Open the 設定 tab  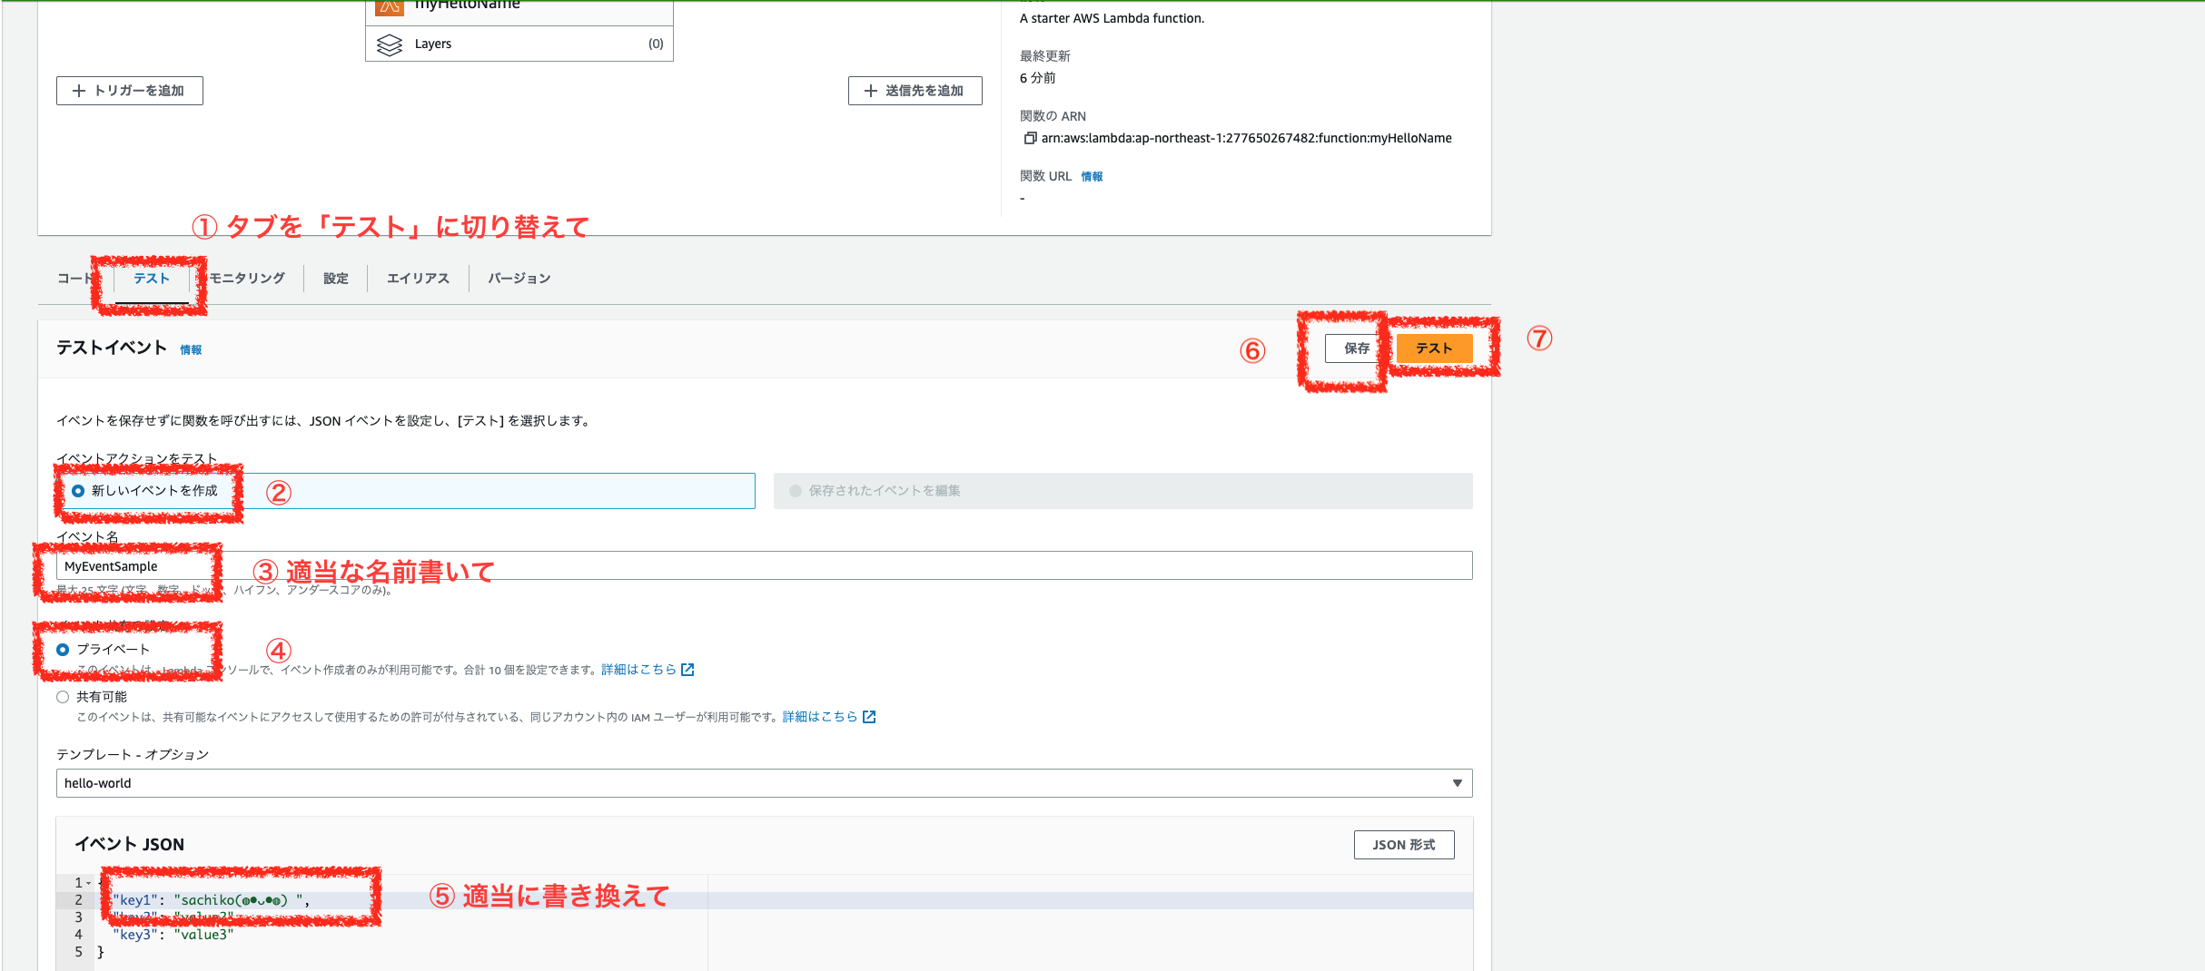tap(336, 279)
